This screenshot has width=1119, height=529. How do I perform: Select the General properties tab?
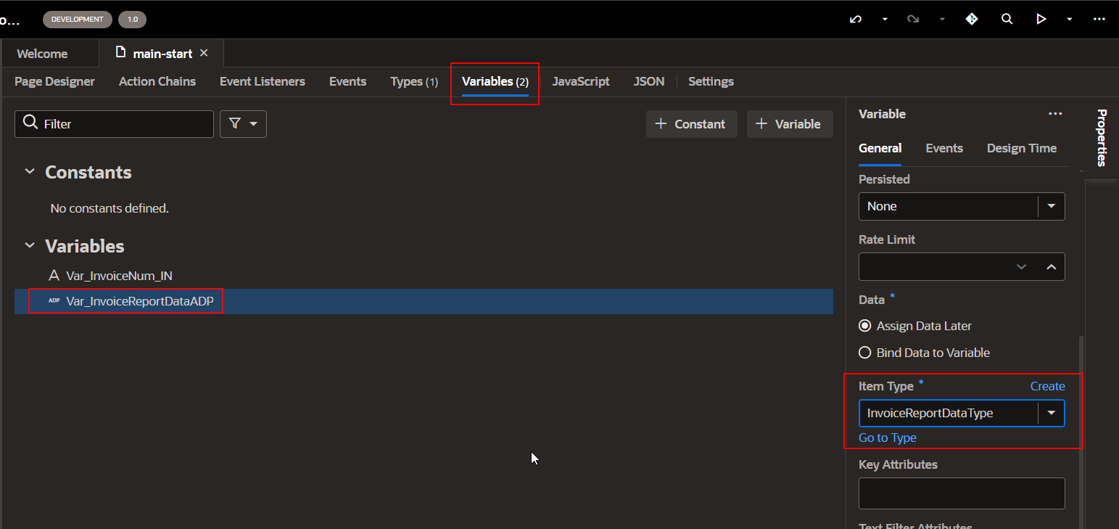880,148
